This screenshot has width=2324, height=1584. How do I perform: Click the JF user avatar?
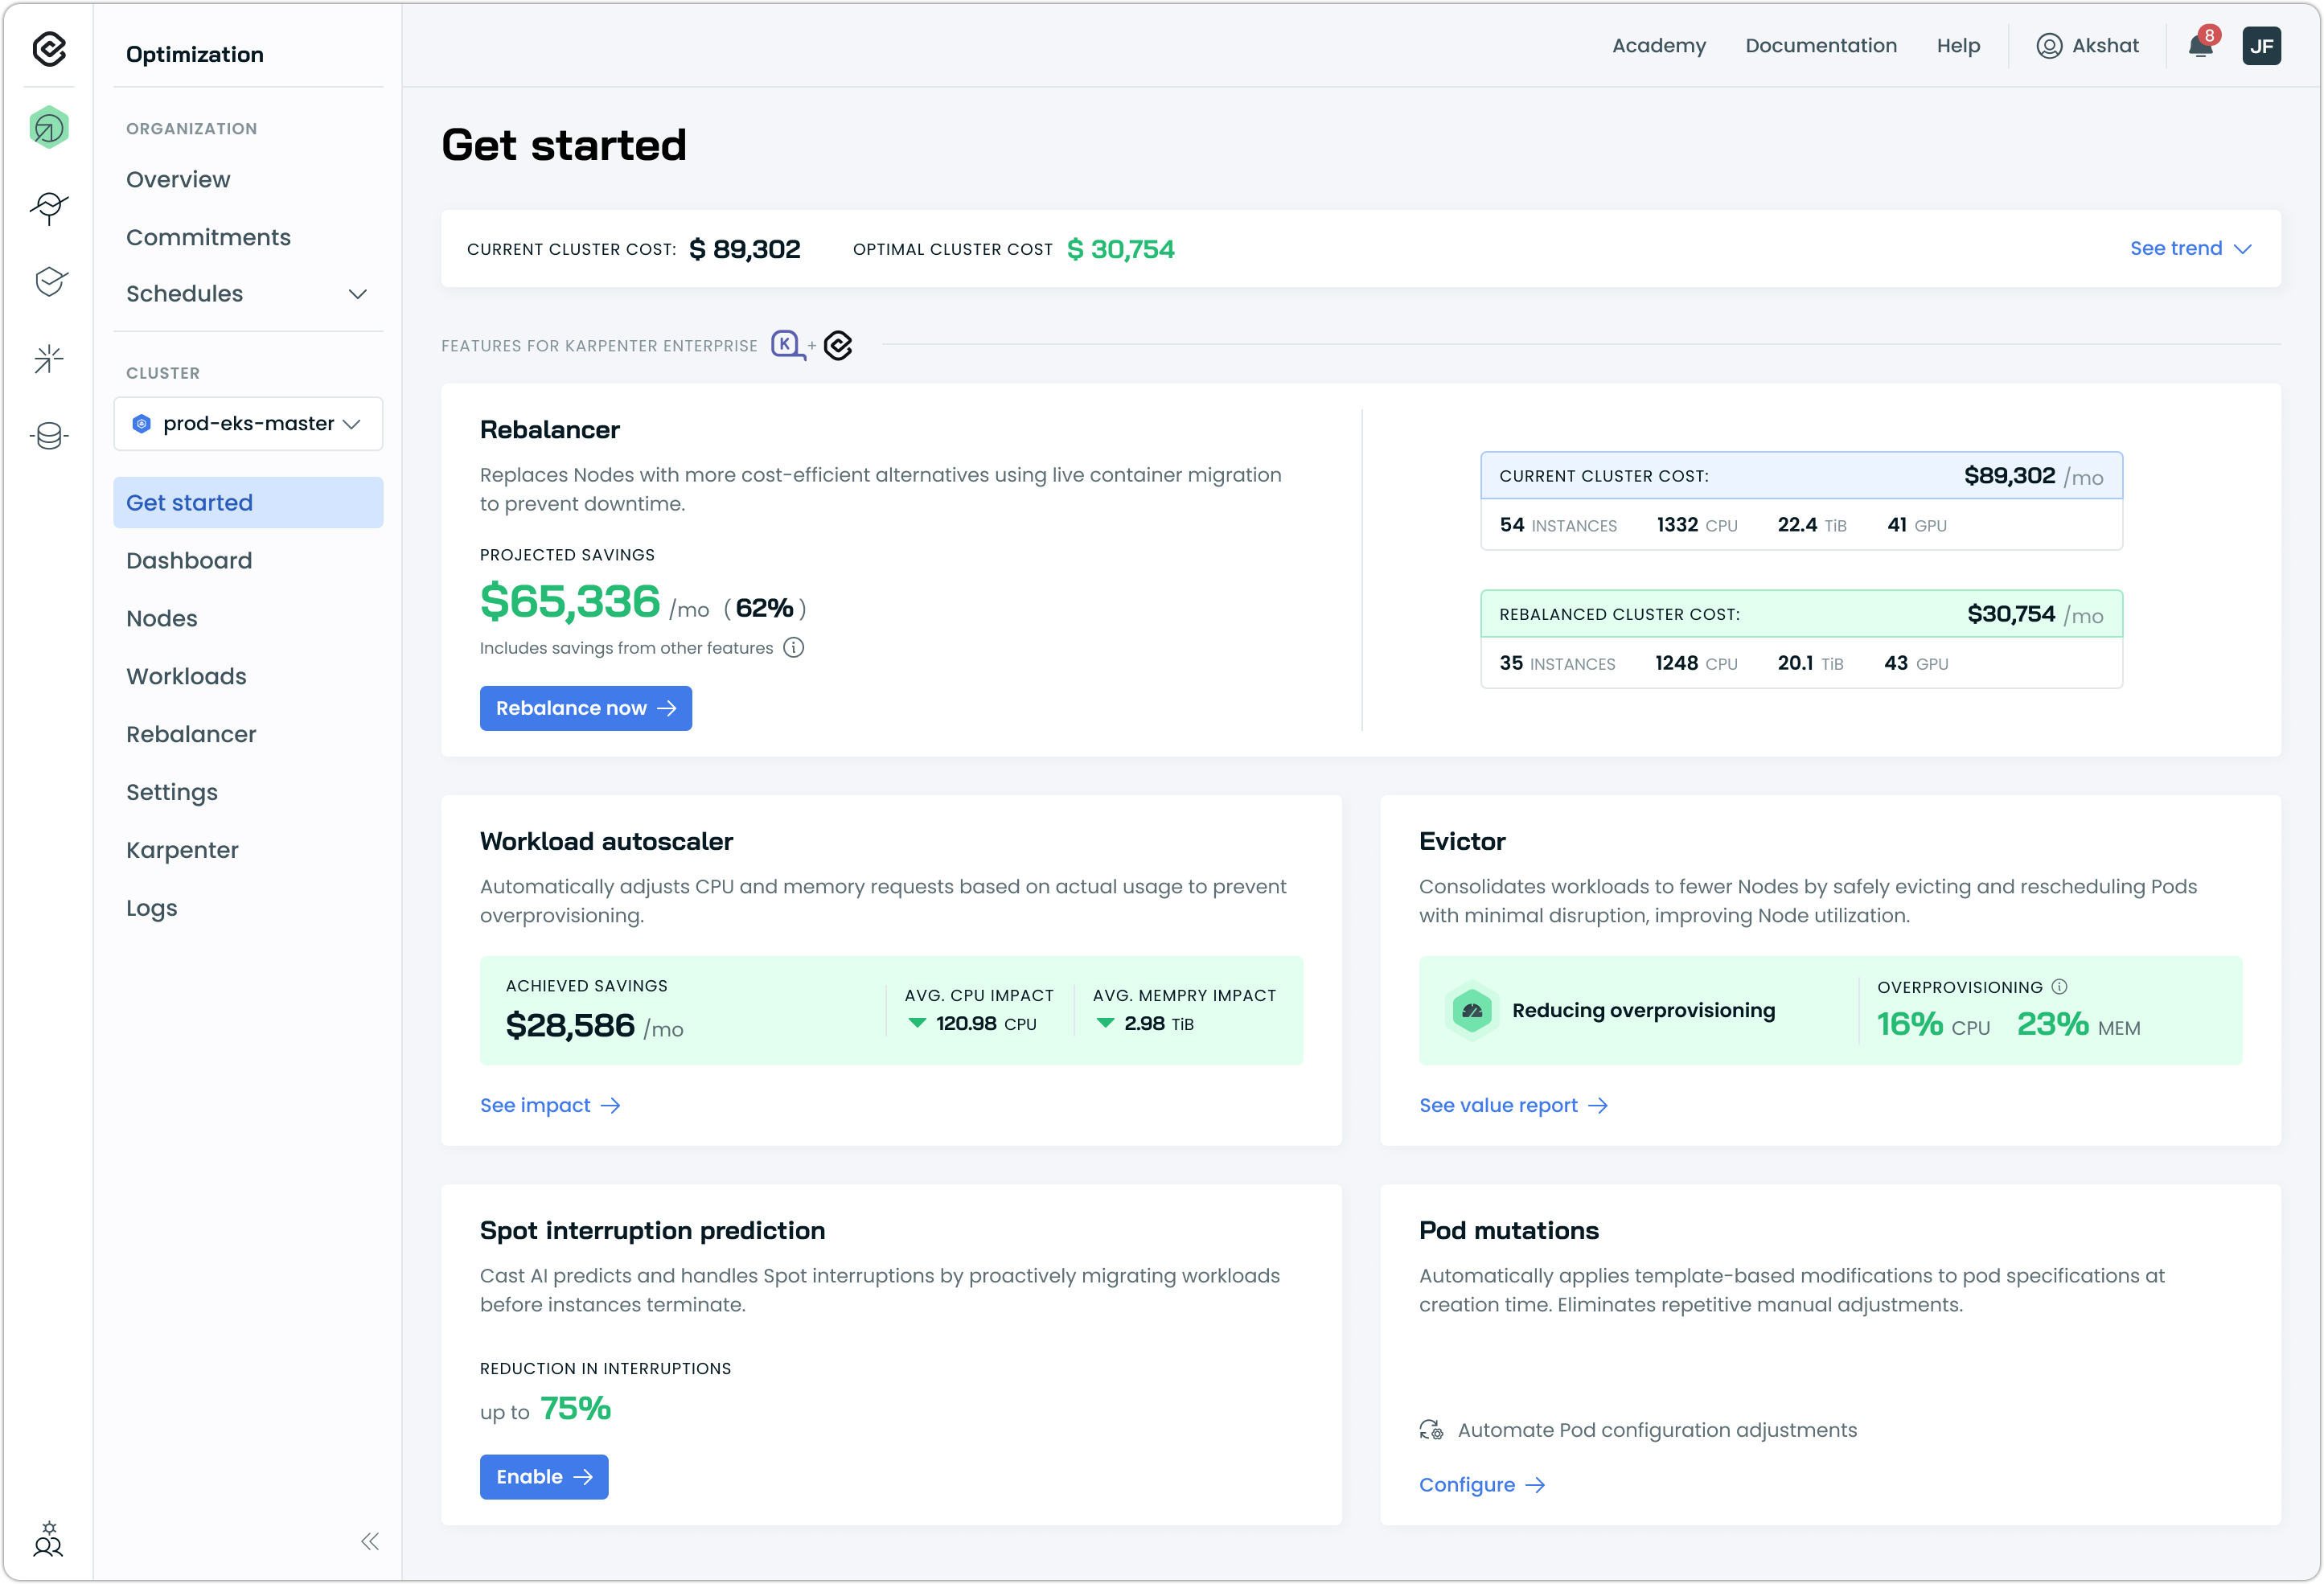(2261, 46)
